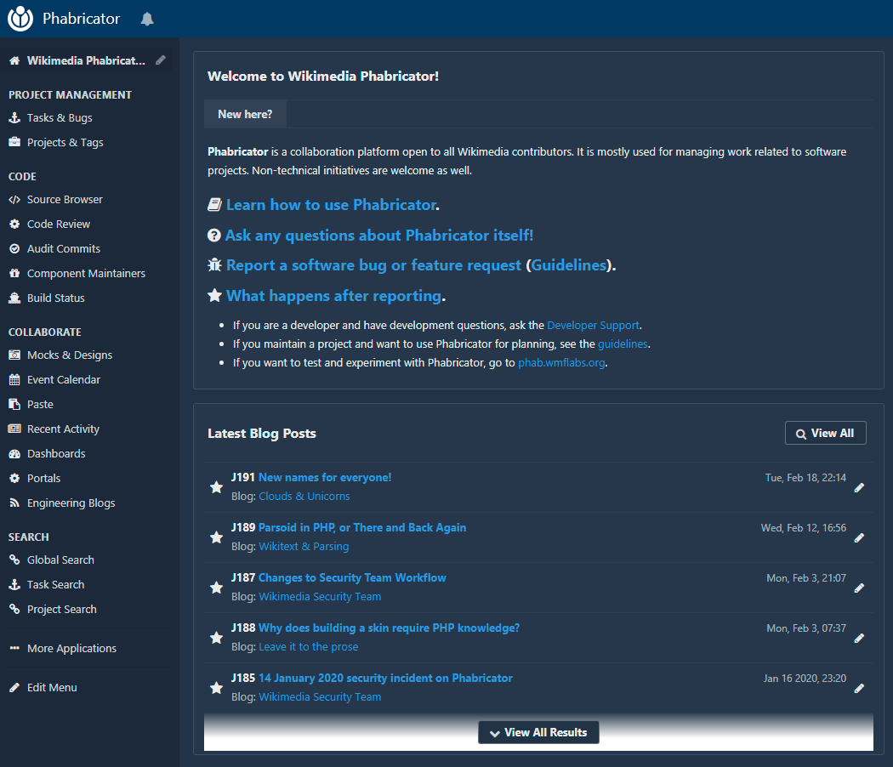Follow the phab.wmflabs.org link
893x767 pixels.
(x=562, y=362)
